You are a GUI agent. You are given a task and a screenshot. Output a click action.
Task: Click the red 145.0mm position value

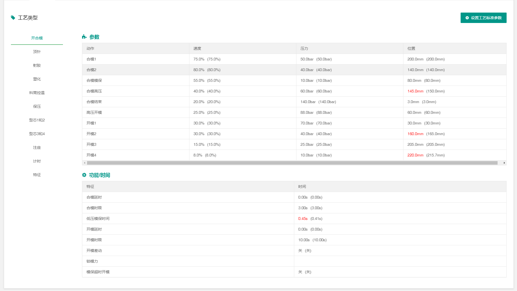point(415,91)
